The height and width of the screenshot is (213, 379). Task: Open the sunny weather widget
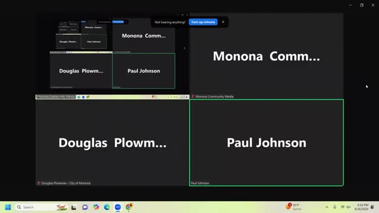pos(294,206)
